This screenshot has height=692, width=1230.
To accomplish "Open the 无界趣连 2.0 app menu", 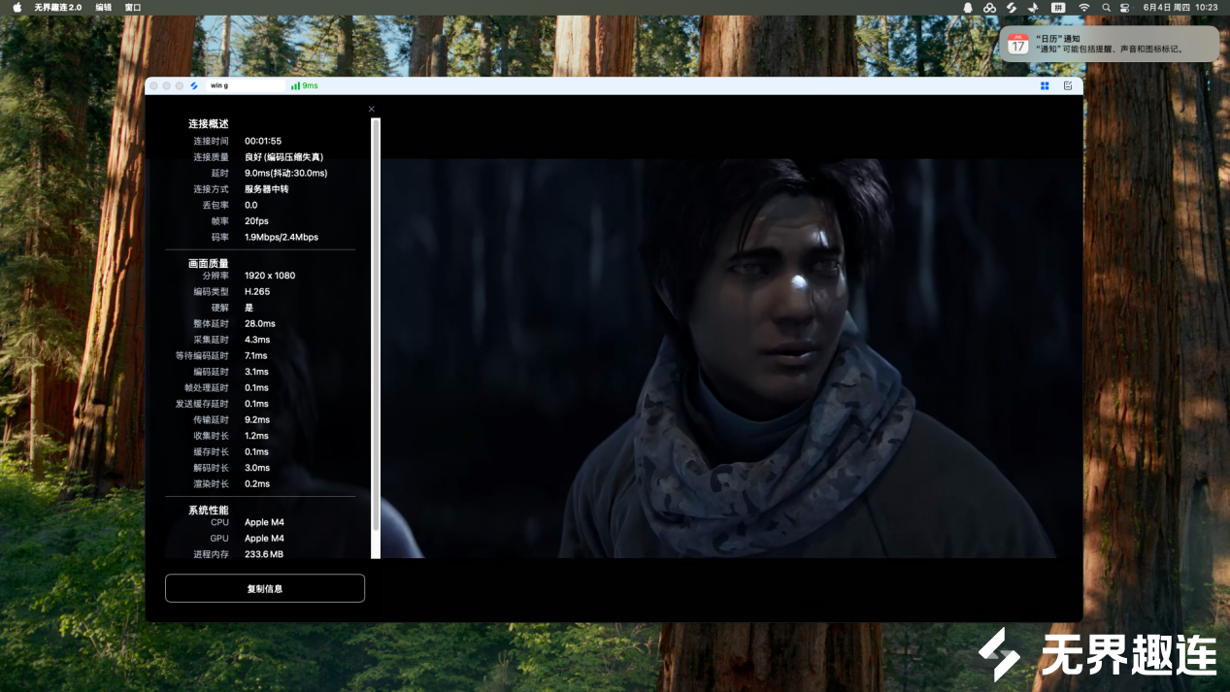I will point(58,7).
